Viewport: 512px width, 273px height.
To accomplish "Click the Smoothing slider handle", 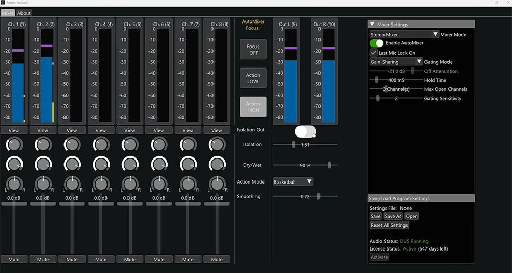I will pos(318,196).
